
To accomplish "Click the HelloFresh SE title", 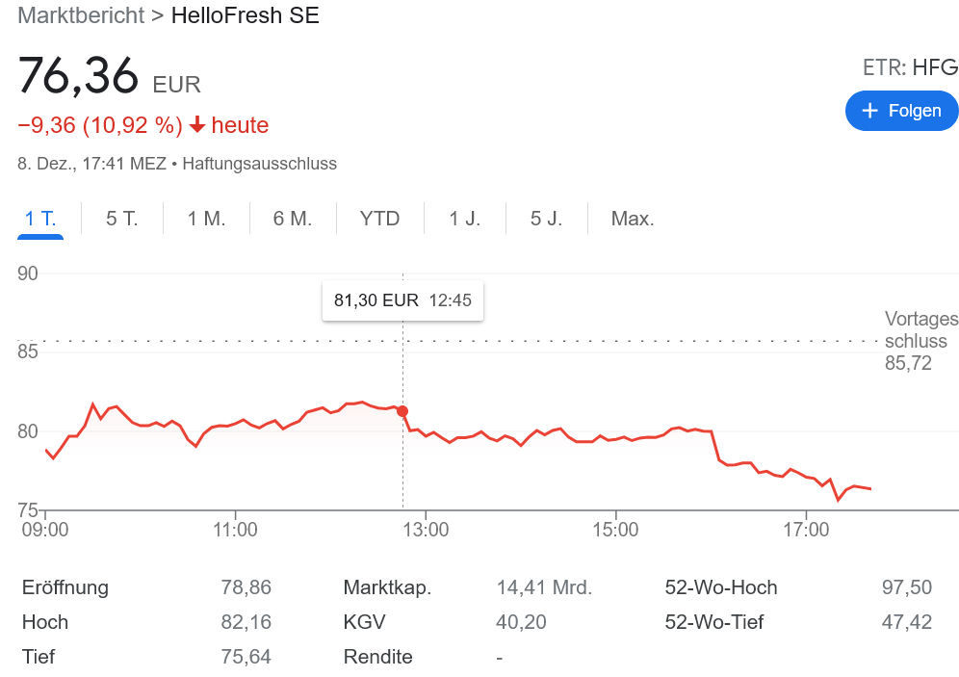I will [x=245, y=15].
